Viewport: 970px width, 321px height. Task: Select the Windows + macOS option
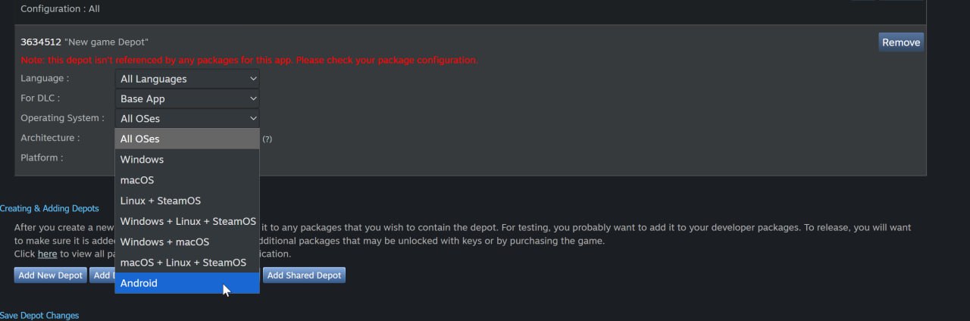point(186,242)
